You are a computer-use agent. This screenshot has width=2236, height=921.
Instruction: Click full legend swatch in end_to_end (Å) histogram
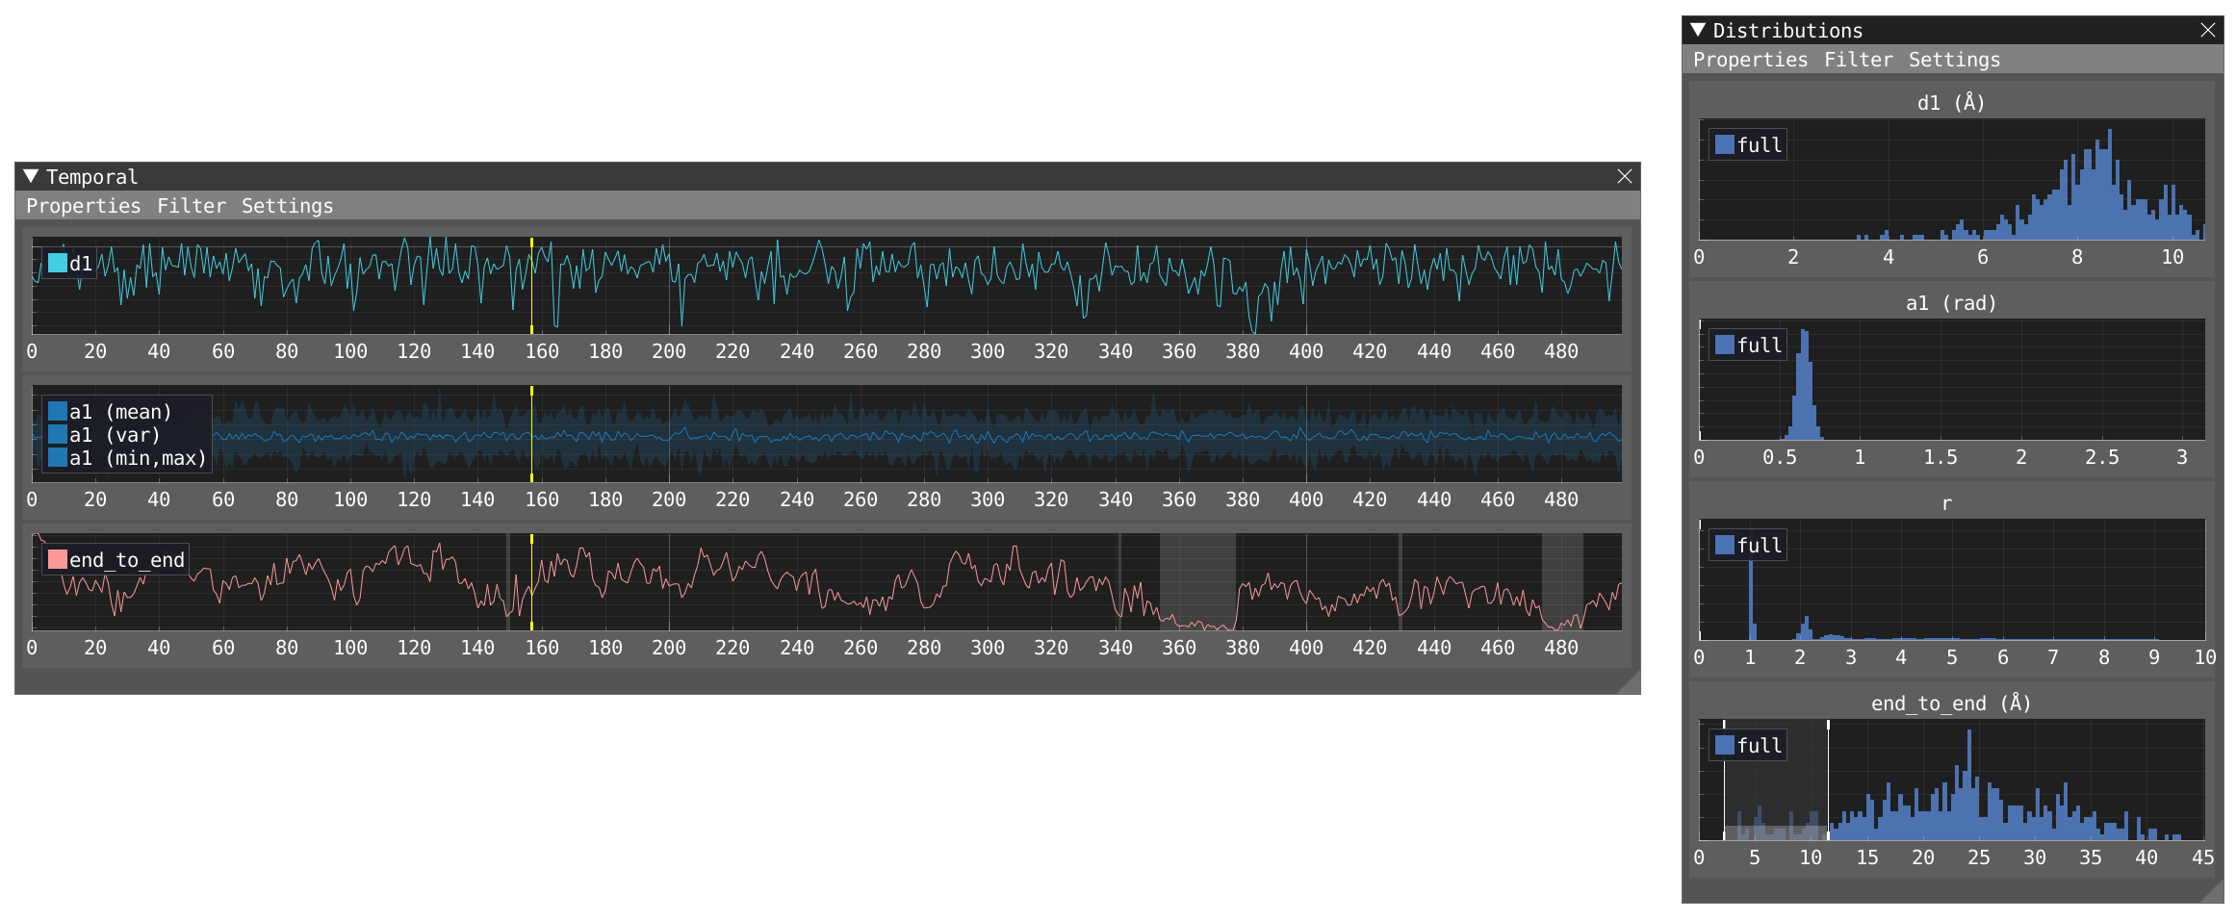(1725, 745)
